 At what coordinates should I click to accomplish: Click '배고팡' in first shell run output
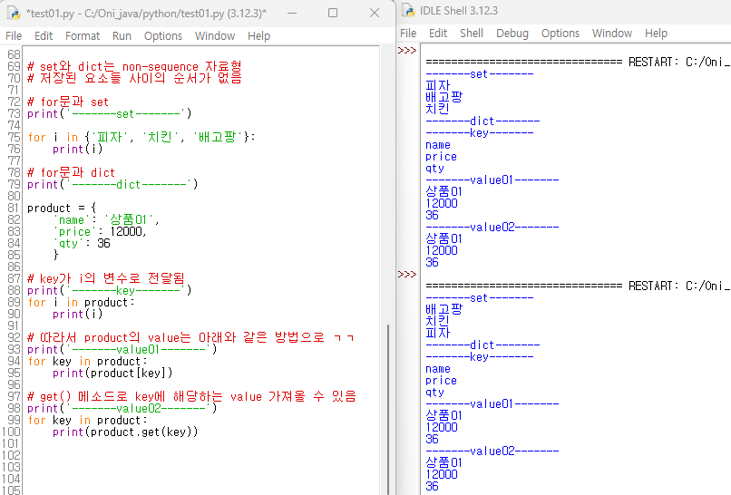(443, 97)
